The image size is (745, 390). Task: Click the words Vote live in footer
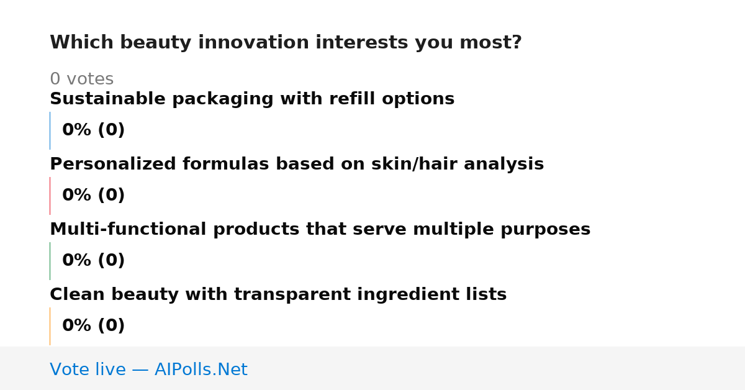pos(88,370)
